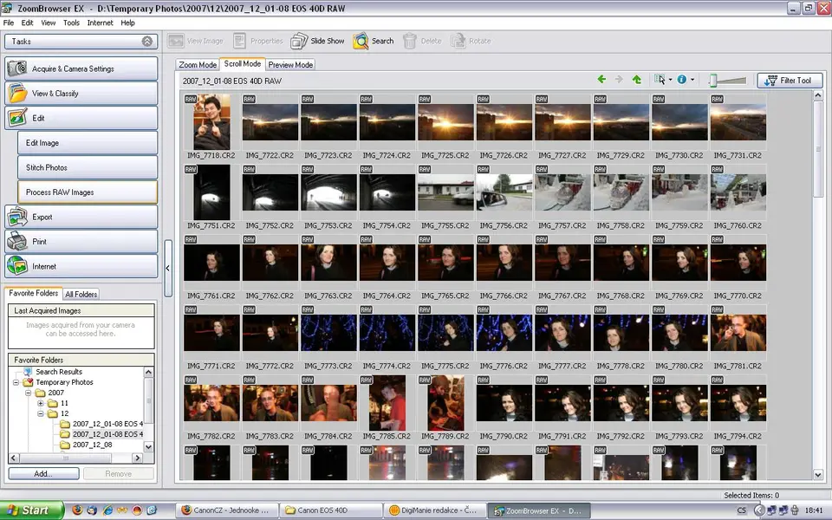
Task: Open the selection mode dropdown arrow
Action: (670, 81)
